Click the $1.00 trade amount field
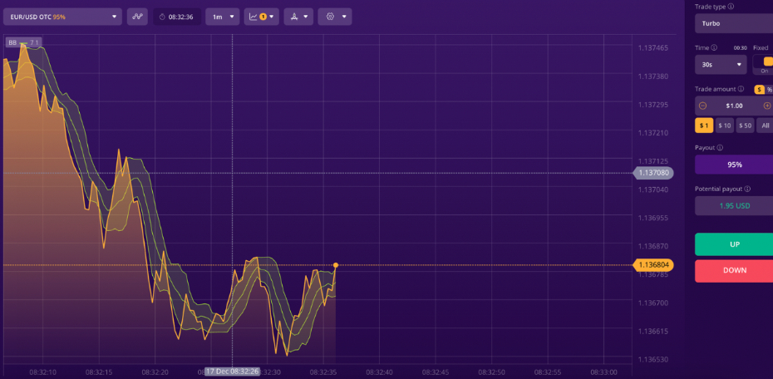The width and height of the screenshot is (773, 379). 735,106
